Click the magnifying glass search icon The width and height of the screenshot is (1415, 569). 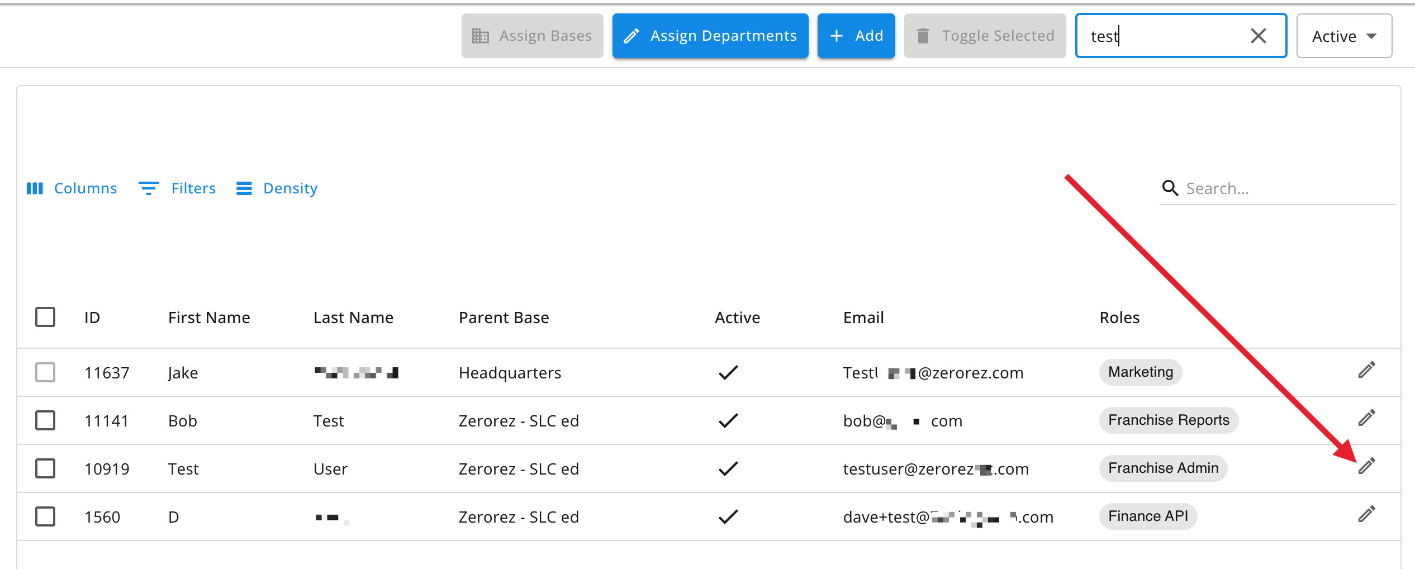pyautogui.click(x=1170, y=188)
